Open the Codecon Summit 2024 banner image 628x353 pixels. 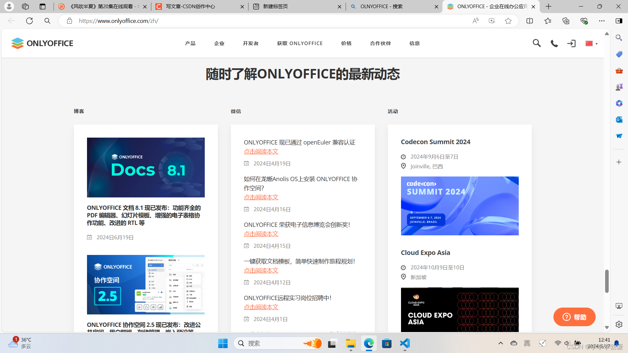(x=460, y=206)
